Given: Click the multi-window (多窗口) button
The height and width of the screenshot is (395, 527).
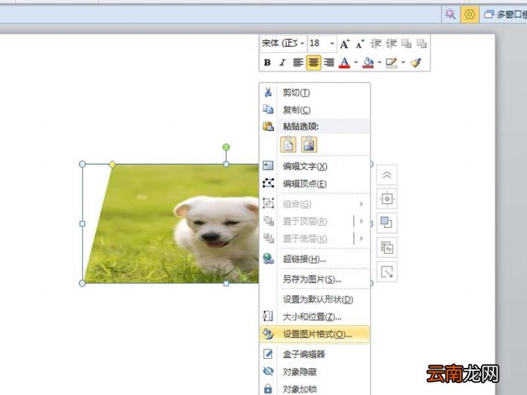Looking at the screenshot, I should 505,14.
